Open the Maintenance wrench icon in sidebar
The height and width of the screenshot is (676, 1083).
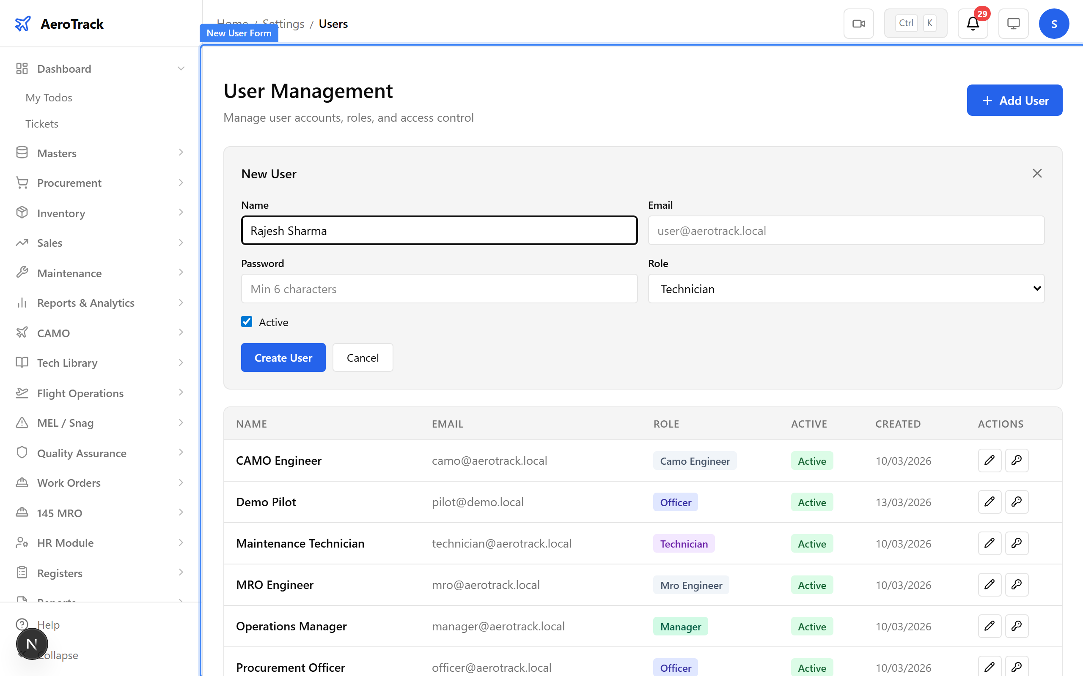22,273
